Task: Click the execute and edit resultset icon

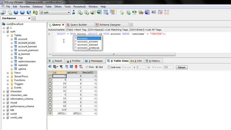Action: (29, 12)
